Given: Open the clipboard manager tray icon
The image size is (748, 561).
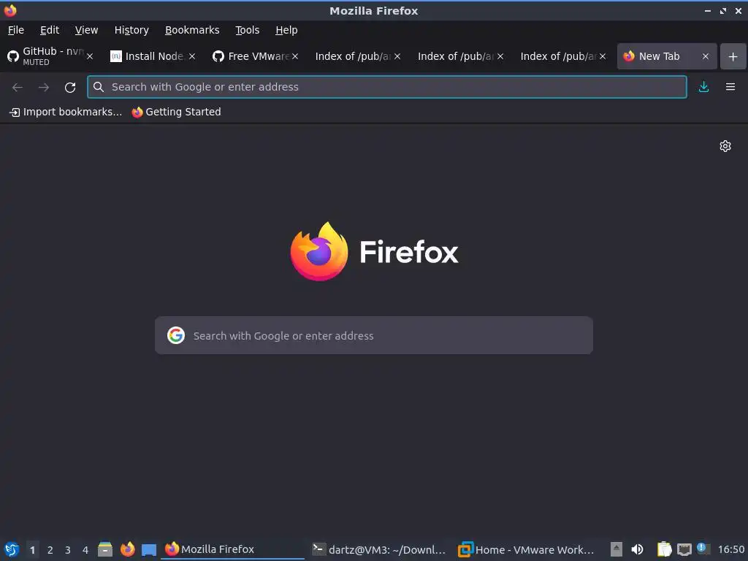Looking at the screenshot, I should [x=664, y=549].
